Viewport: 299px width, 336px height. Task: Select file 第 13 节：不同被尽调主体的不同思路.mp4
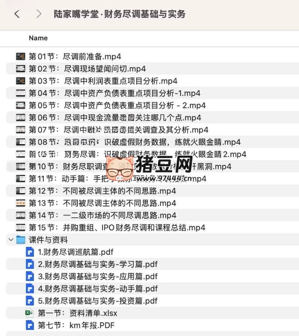click(x=102, y=203)
